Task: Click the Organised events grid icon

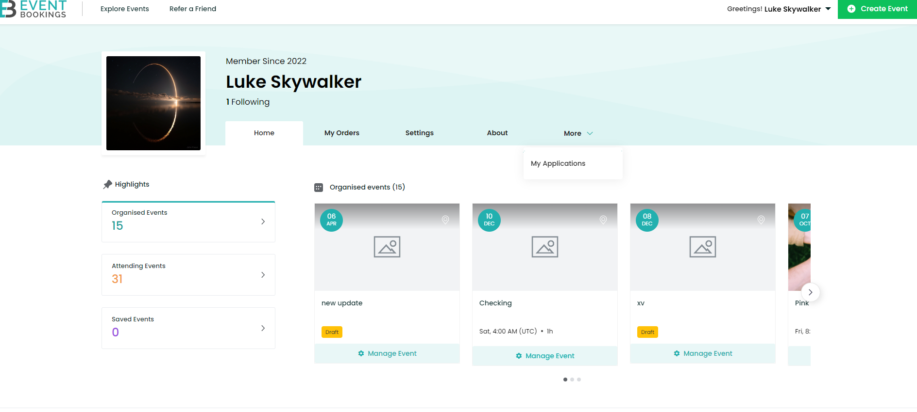Action: click(x=319, y=188)
